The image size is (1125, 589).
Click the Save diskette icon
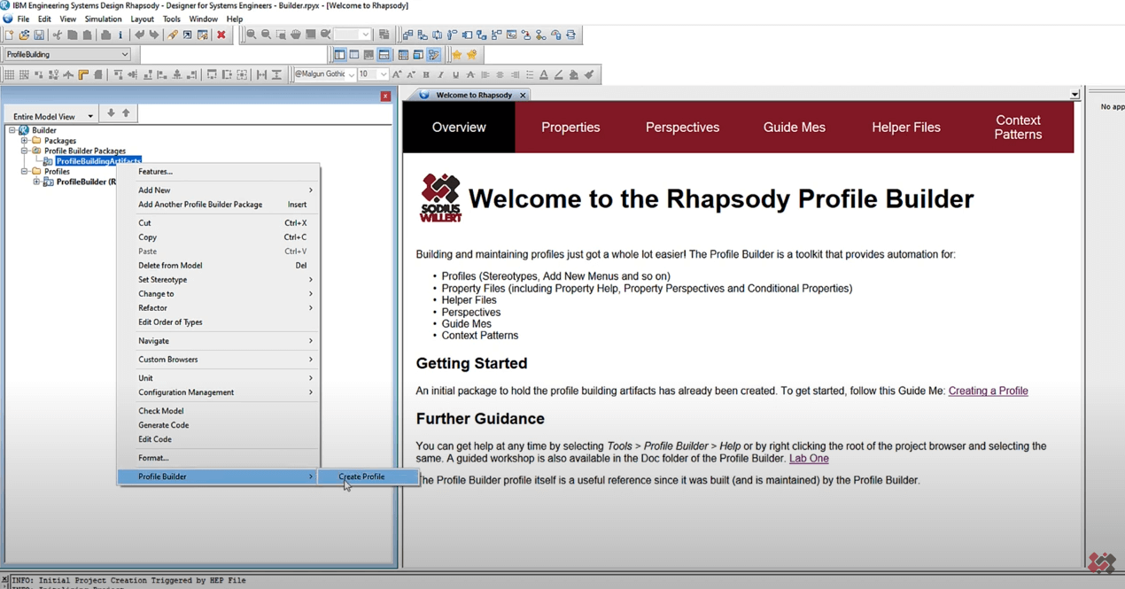(x=39, y=35)
